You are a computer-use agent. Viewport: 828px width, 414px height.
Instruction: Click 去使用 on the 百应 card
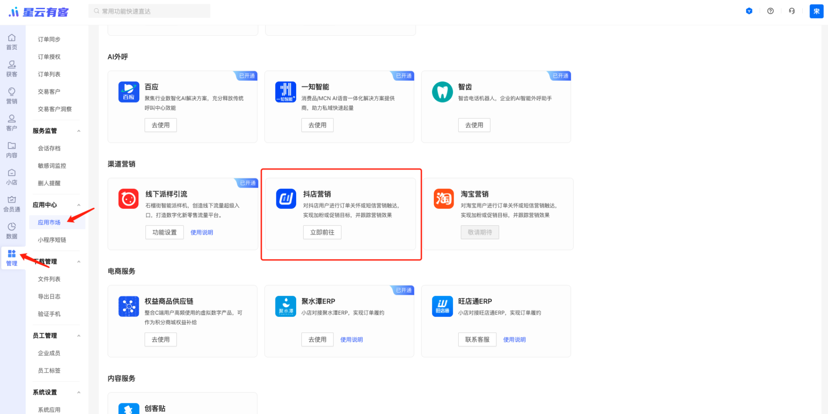[161, 125]
